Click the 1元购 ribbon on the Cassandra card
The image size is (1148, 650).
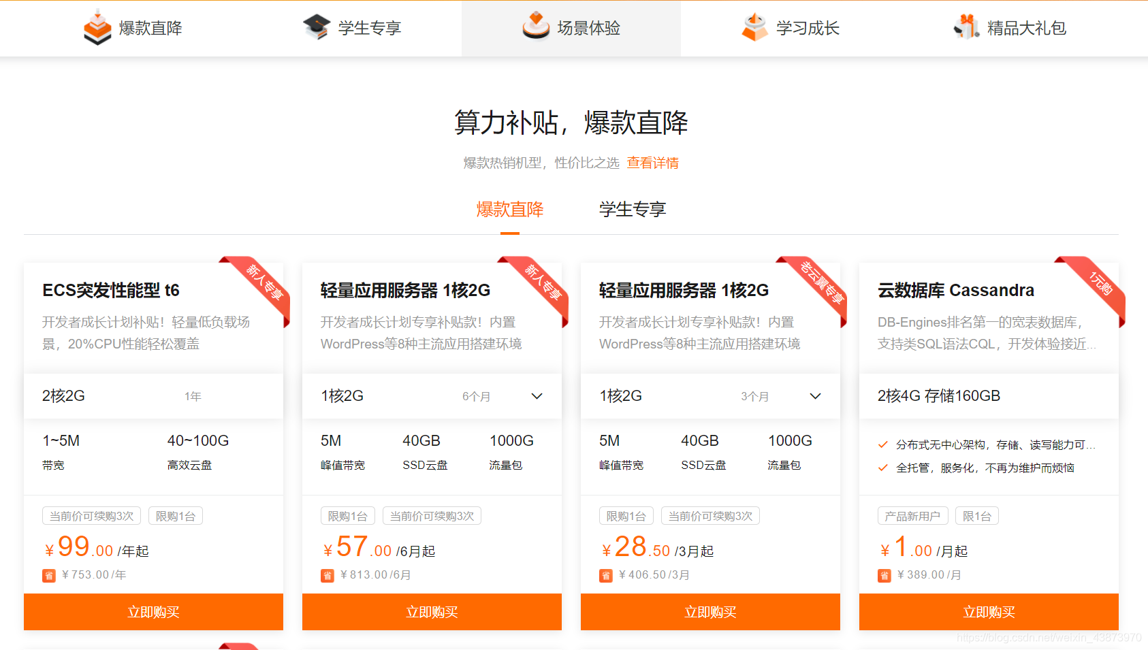(1096, 287)
